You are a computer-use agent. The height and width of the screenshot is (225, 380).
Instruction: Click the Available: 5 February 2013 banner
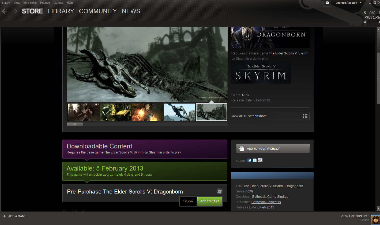145,171
